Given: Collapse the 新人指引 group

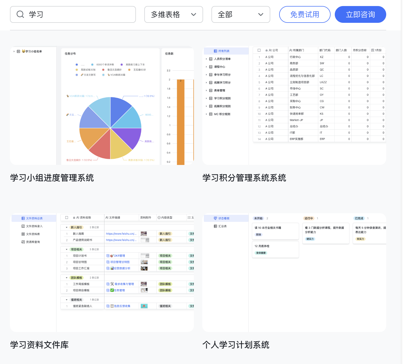Looking at the screenshot, I should 67,227.
